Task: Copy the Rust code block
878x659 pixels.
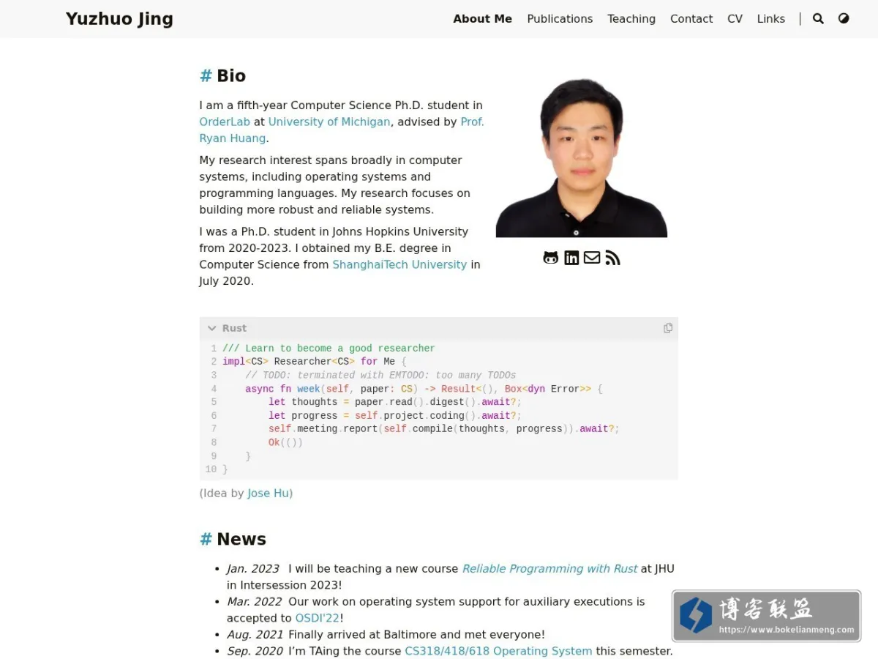Action: (x=667, y=328)
